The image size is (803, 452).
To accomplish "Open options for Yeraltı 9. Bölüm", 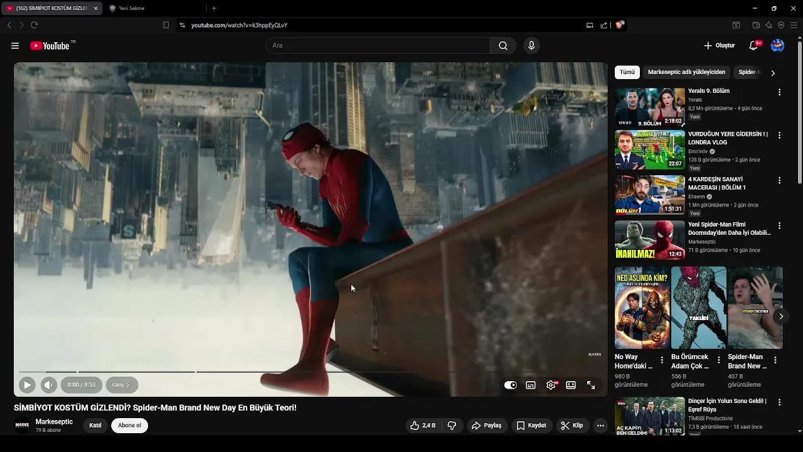I will (779, 92).
